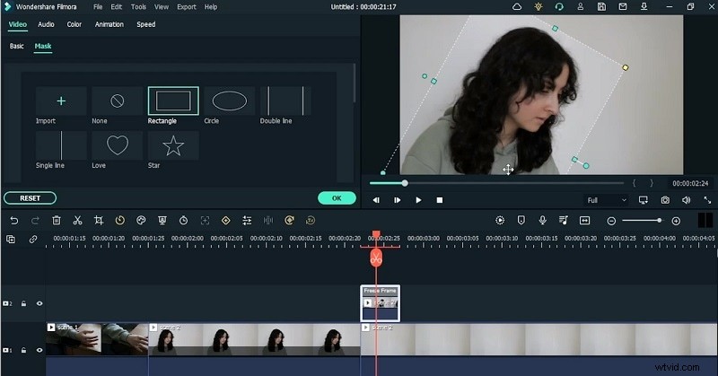Toggle the lock on video track 1
Image resolution: width=718 pixels, height=376 pixels.
click(x=23, y=350)
